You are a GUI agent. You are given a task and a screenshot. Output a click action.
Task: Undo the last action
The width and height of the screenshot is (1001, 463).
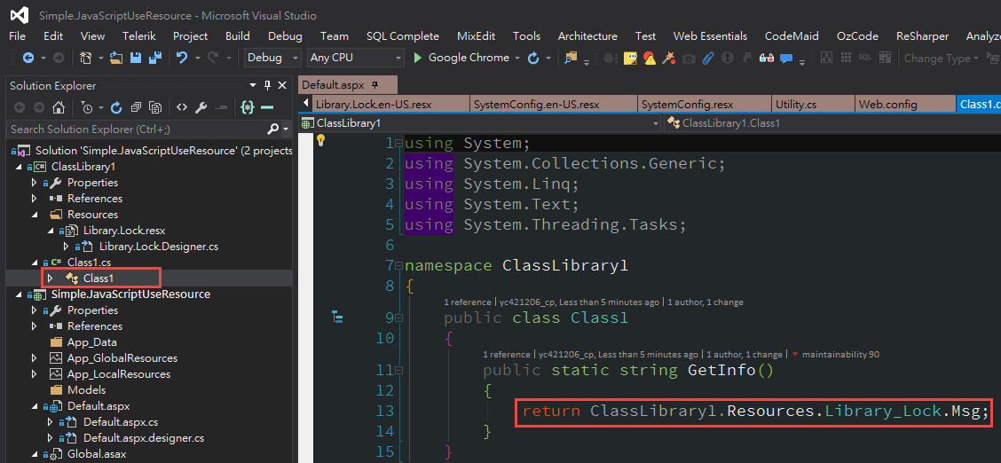tap(182, 58)
